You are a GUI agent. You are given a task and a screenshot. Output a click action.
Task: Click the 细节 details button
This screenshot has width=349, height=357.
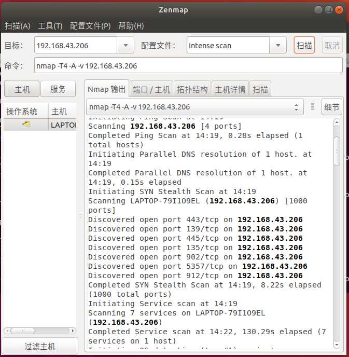point(332,107)
